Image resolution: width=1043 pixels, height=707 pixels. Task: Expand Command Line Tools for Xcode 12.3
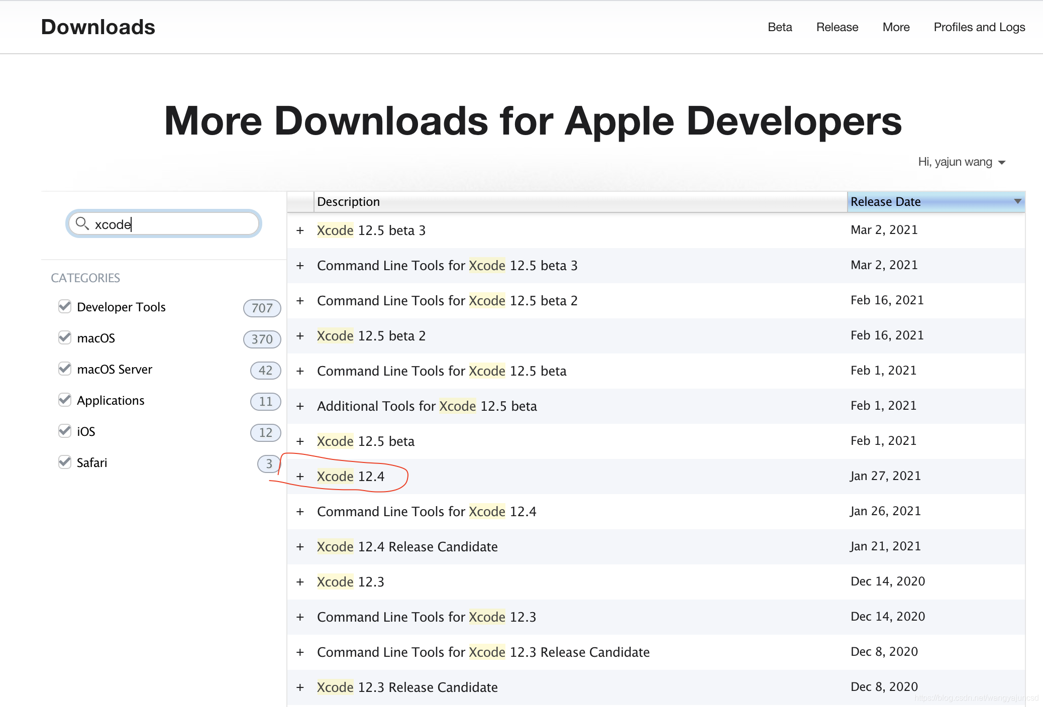pyautogui.click(x=300, y=617)
